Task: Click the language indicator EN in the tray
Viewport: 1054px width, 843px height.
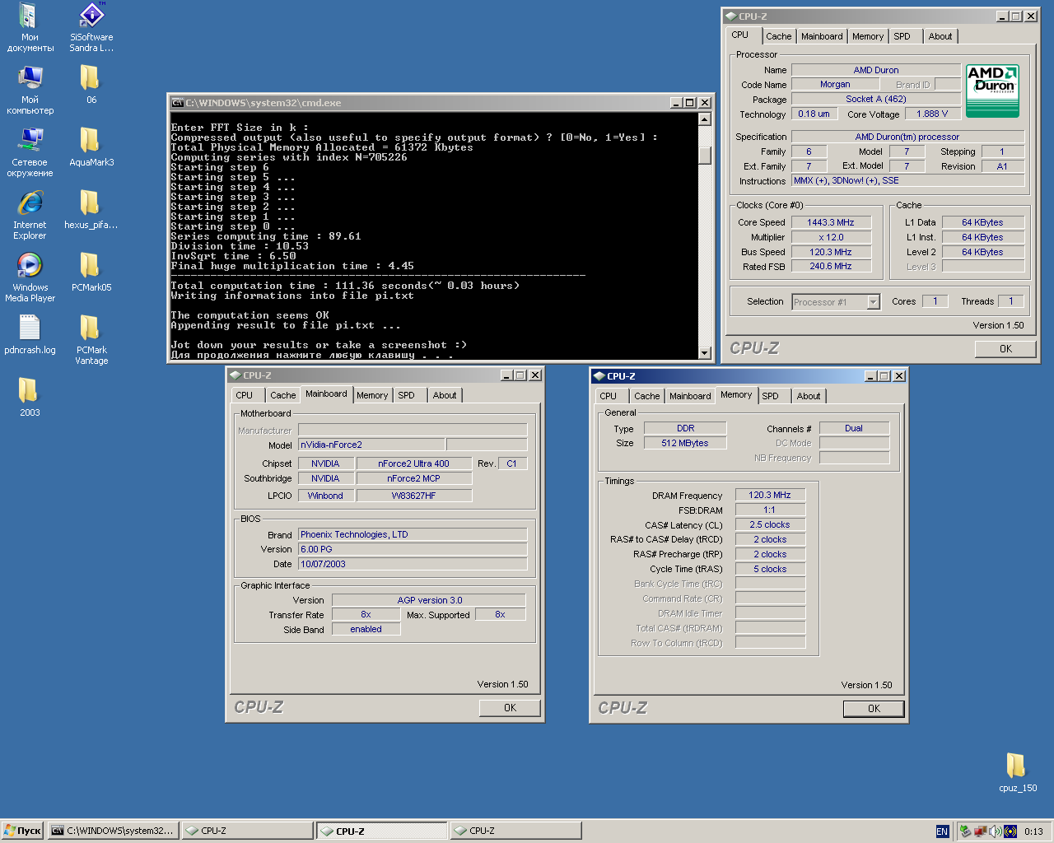Action: pos(942,831)
